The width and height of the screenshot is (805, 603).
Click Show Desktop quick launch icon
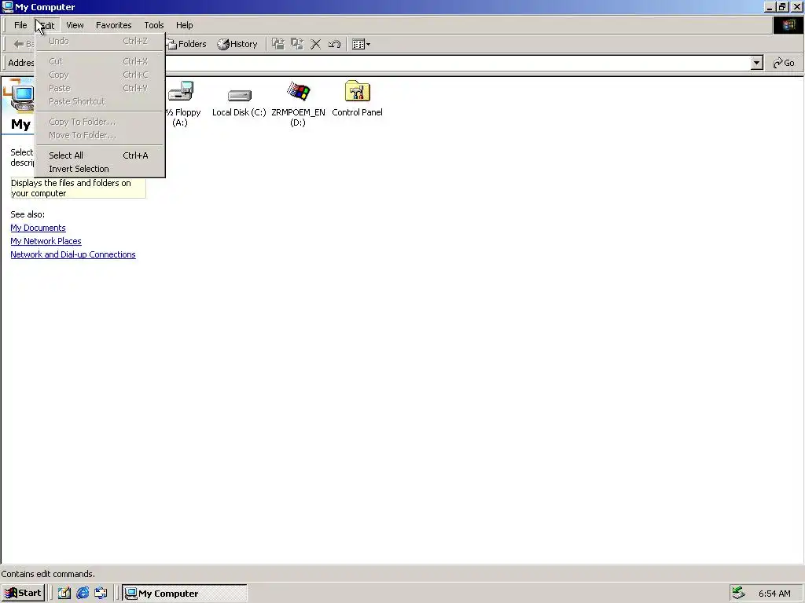(64, 594)
